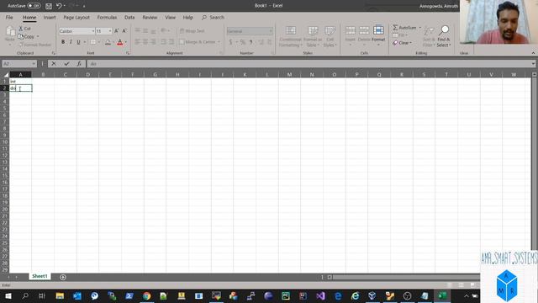Open the Font name dropdown
The width and height of the screenshot is (538, 303).
point(92,31)
